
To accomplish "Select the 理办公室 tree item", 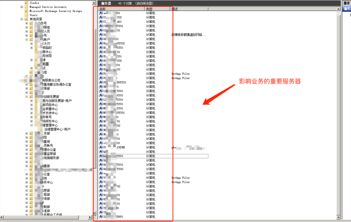I will point(49,150).
